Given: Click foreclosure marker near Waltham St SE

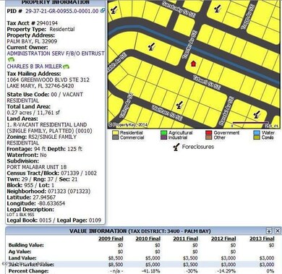Looking at the screenshot, I should tap(179, 105).
